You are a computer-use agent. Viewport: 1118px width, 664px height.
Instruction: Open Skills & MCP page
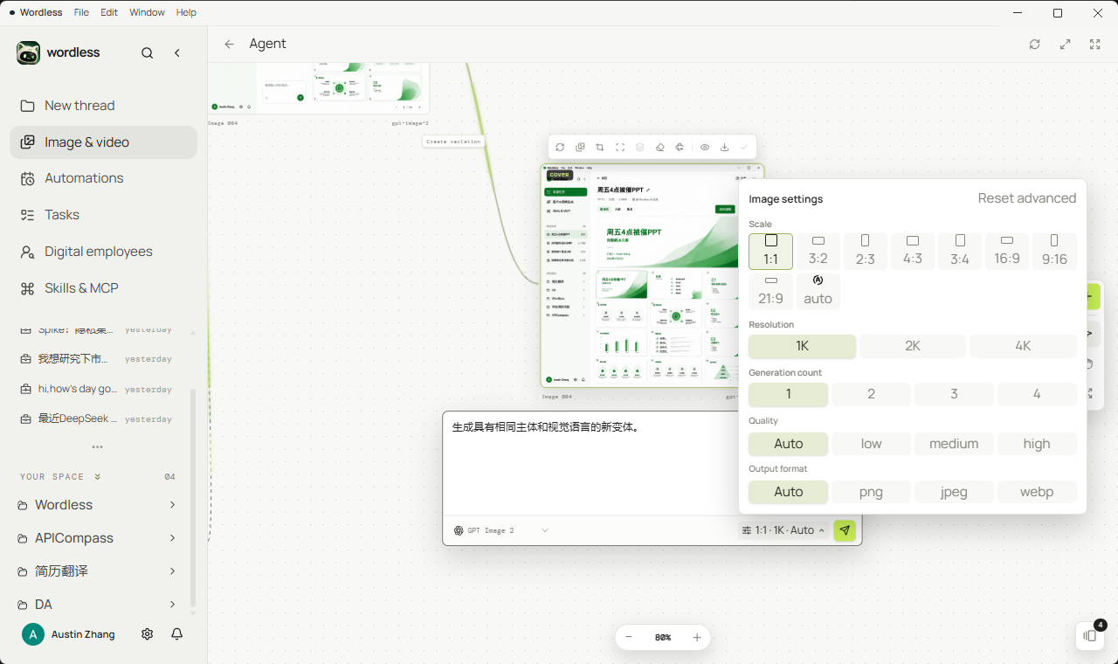coord(103,288)
